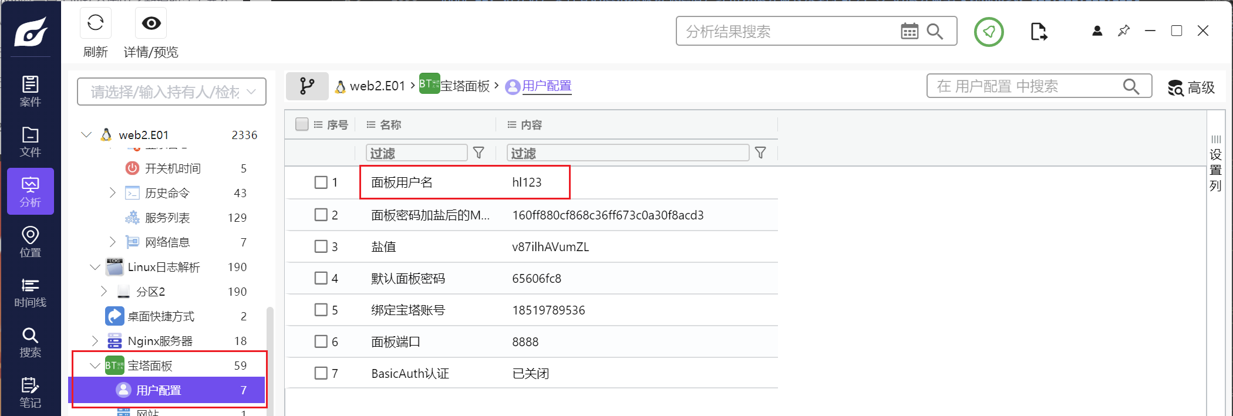Click the Advanced (高级) search button
The width and height of the screenshot is (1233, 416).
(x=1191, y=87)
